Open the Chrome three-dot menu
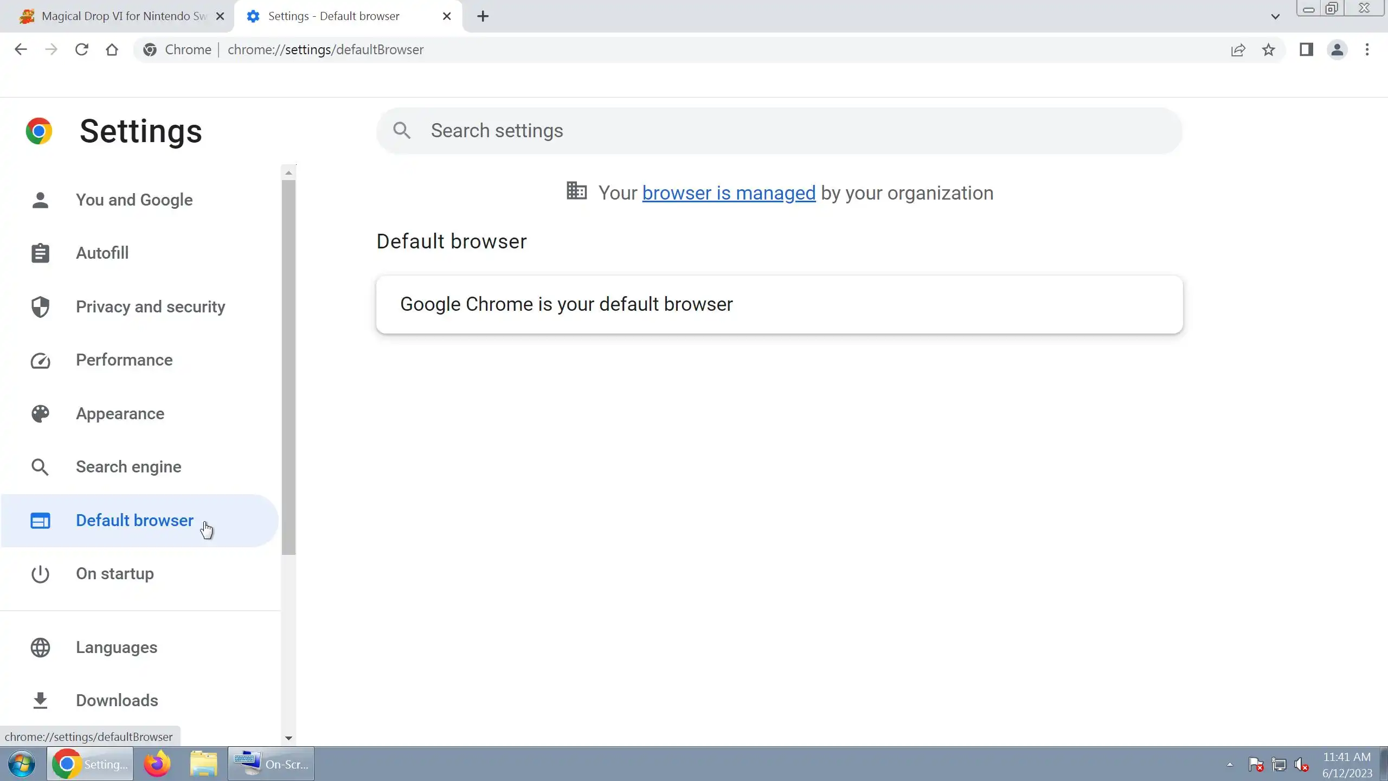 click(1367, 50)
